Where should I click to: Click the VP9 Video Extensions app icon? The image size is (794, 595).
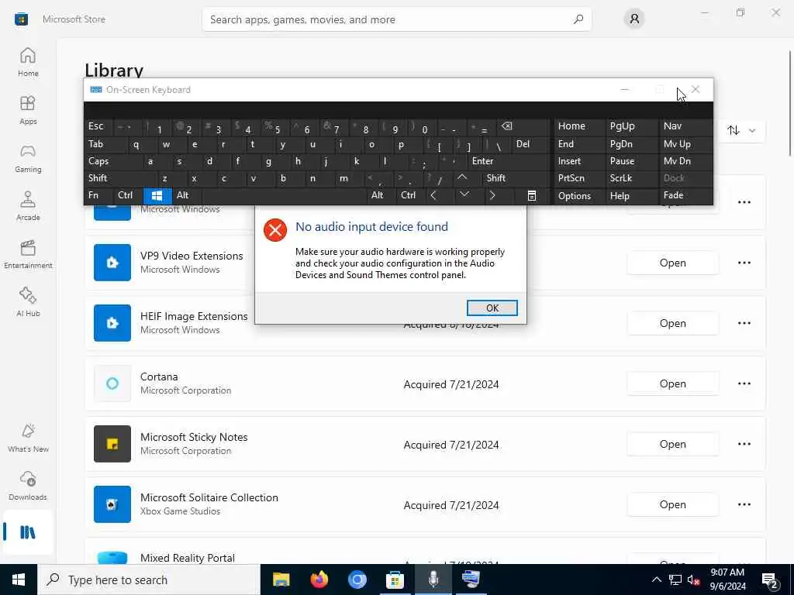tap(112, 263)
